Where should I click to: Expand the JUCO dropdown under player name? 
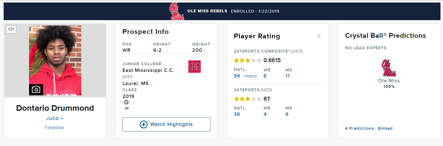55,119
